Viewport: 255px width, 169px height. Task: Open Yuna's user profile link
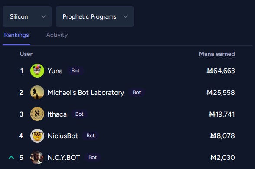pos(55,71)
